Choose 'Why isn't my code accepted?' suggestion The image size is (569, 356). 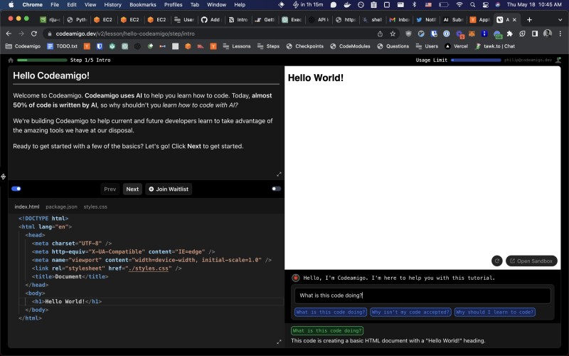(411, 312)
